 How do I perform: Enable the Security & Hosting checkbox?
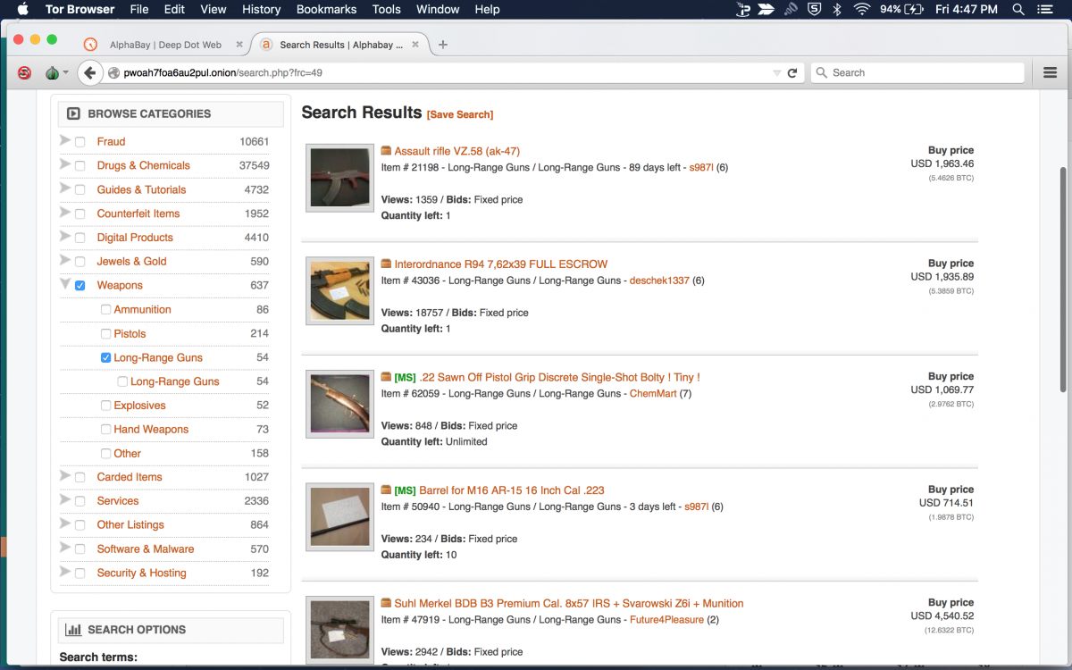click(80, 574)
